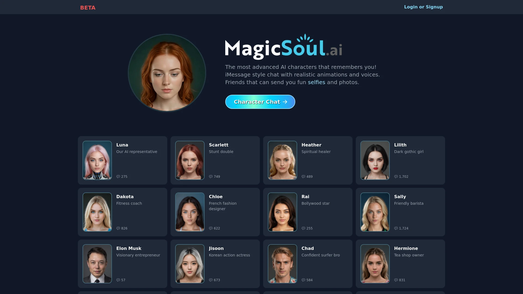Click the Login or Signup link
Image resolution: width=523 pixels, height=294 pixels.
(424, 7)
